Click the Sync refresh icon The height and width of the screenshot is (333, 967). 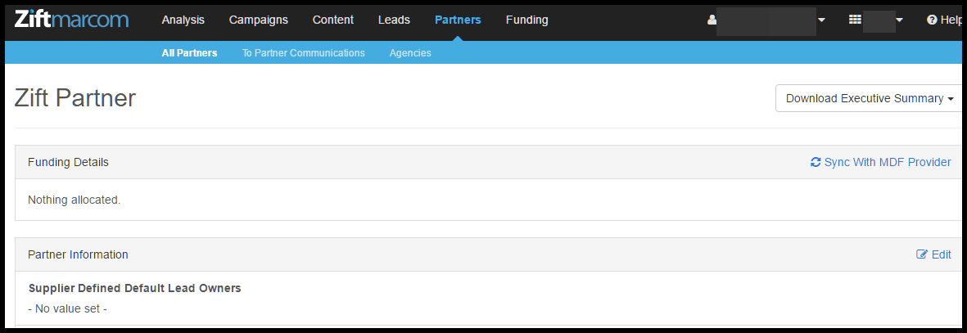coord(816,162)
